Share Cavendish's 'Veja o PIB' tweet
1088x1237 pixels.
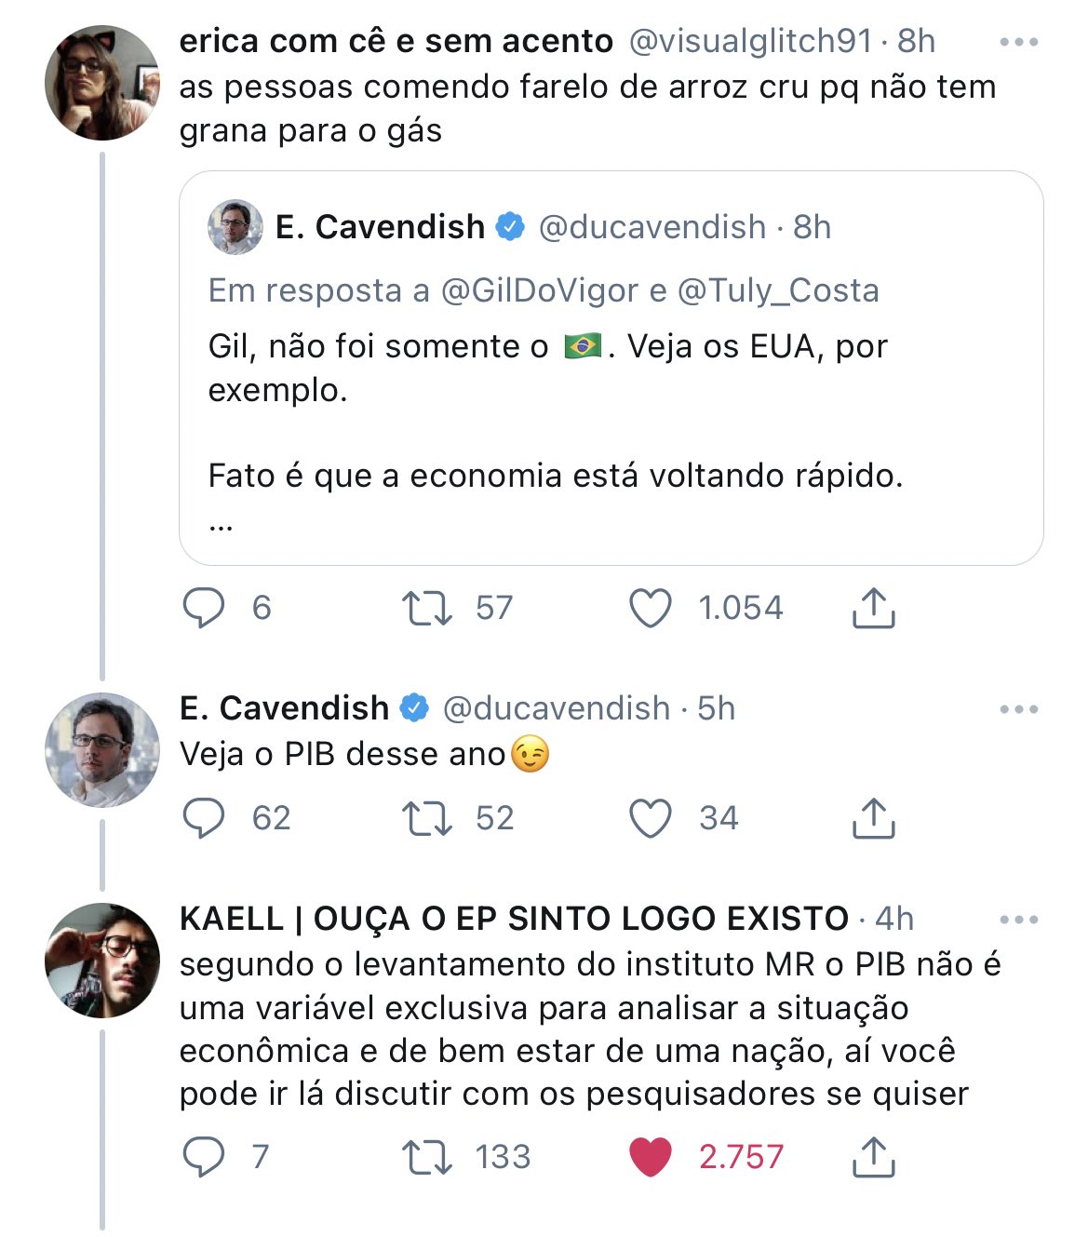(873, 818)
